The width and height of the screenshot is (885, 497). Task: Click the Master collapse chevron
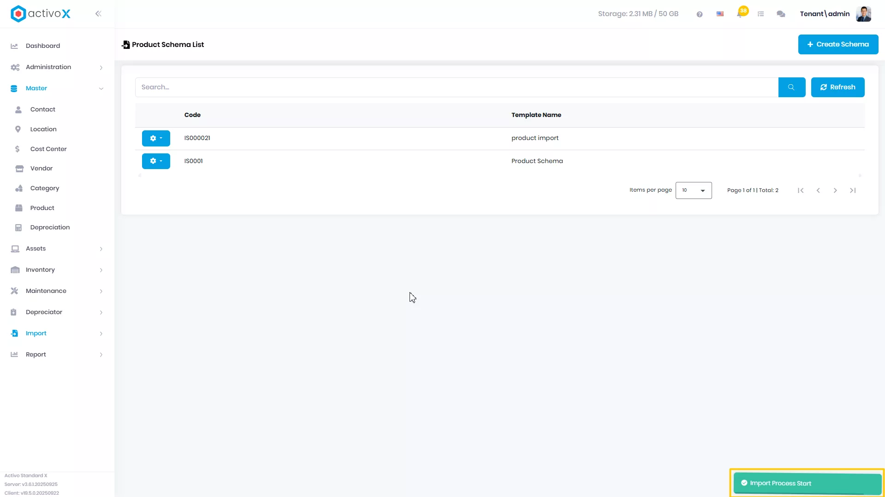[x=101, y=88]
